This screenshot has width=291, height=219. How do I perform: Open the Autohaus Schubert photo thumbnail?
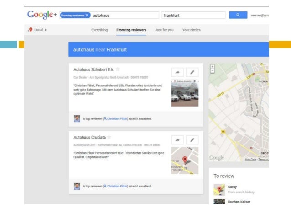point(185,93)
